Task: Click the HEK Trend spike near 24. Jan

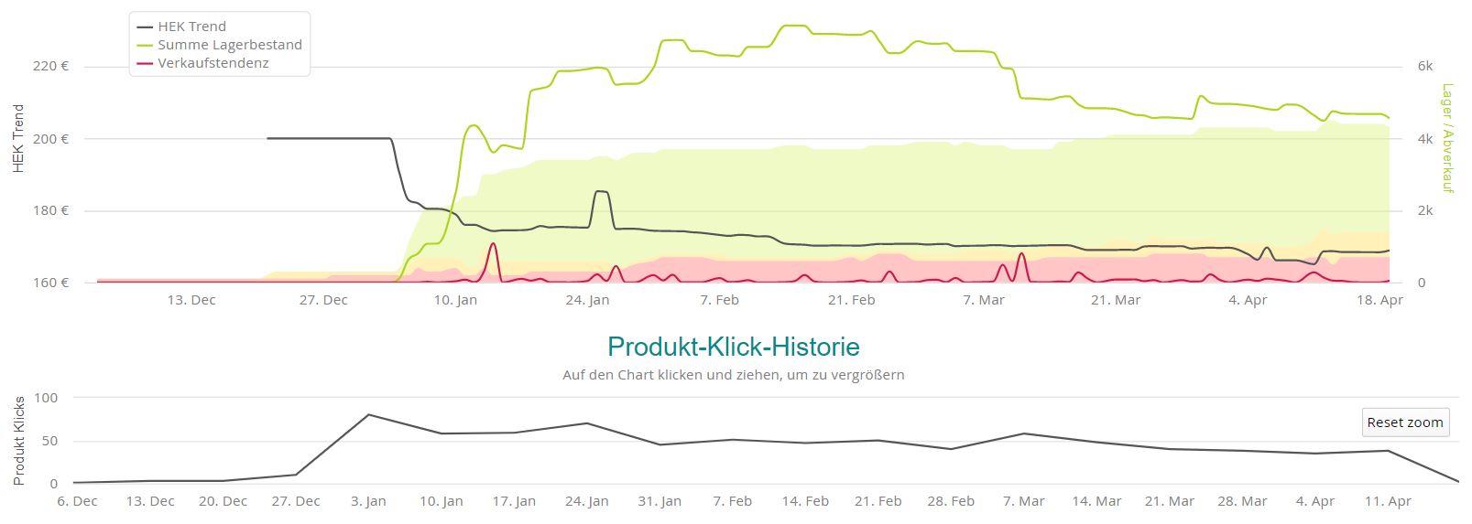Action: tap(601, 192)
